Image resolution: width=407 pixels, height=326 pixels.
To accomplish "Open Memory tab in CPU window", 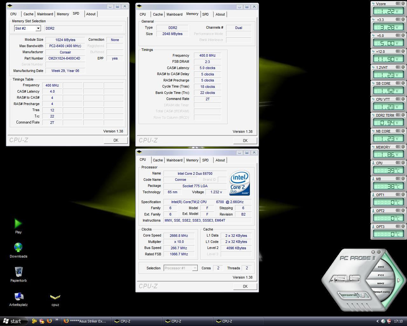I will [x=192, y=160].
